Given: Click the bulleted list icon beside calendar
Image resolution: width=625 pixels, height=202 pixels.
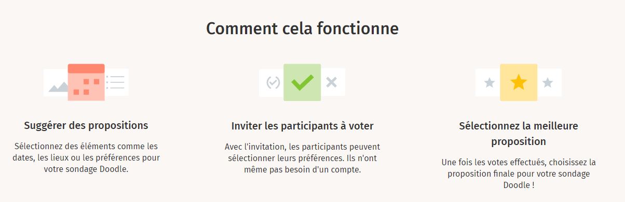Looking at the screenshot, I should (x=115, y=82).
